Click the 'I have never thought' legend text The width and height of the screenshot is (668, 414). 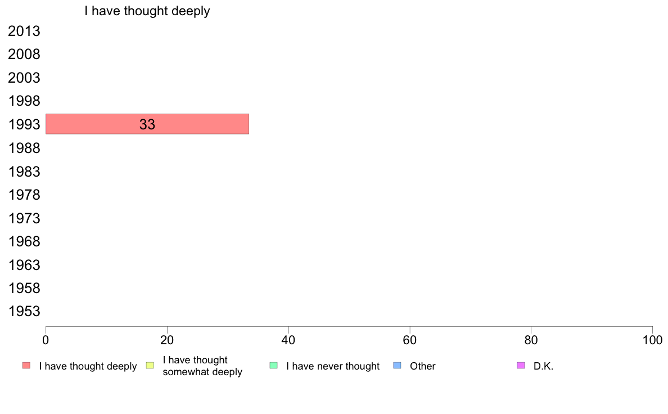tap(333, 366)
